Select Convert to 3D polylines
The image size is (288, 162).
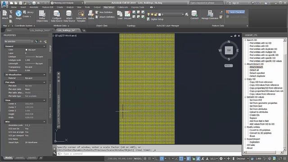pos(260,133)
